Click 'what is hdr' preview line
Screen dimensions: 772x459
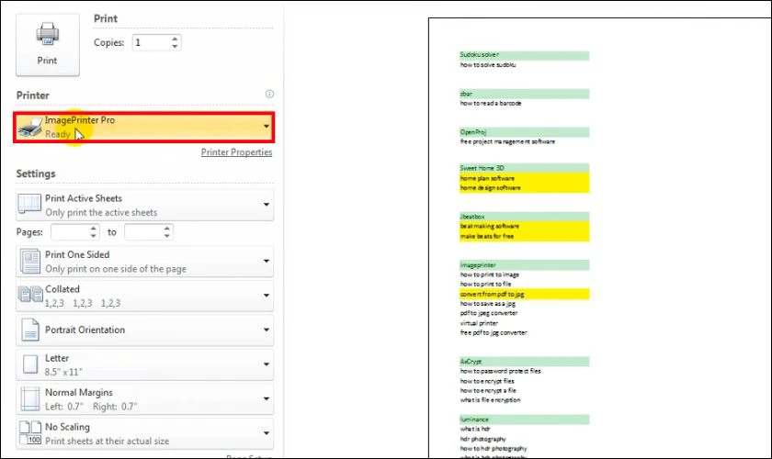[x=474, y=429]
